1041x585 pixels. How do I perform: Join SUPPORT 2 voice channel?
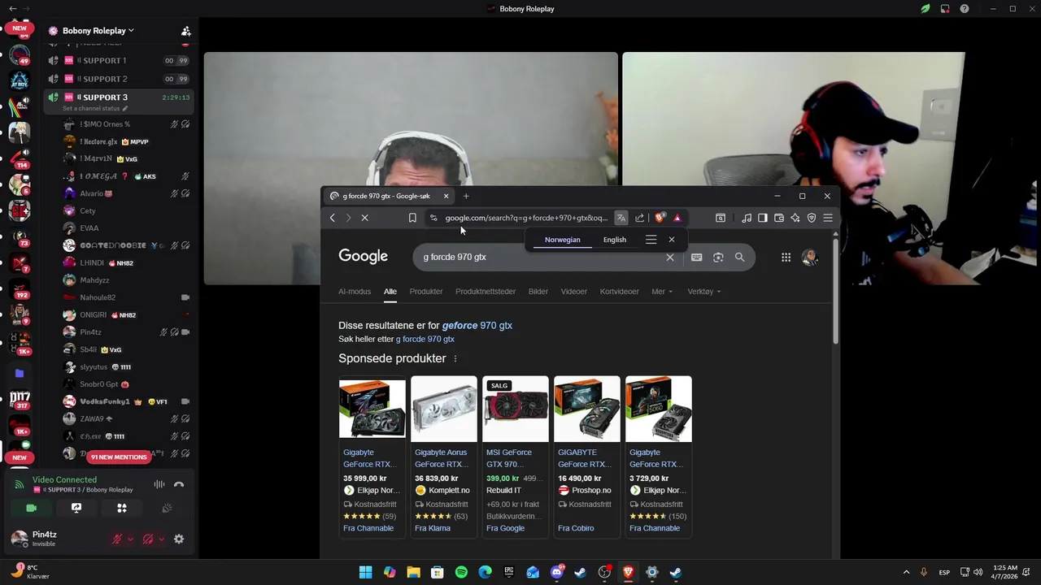[x=118, y=79]
